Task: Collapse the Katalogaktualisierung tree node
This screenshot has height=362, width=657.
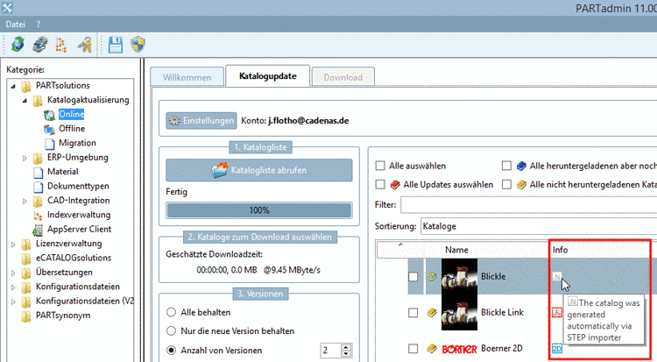Action: [x=25, y=100]
